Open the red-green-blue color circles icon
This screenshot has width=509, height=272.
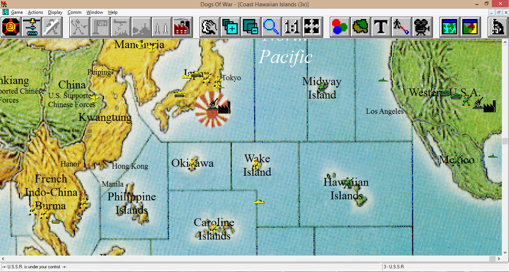[340, 27]
